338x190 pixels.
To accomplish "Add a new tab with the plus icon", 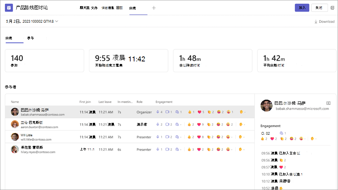I will point(154,8).
